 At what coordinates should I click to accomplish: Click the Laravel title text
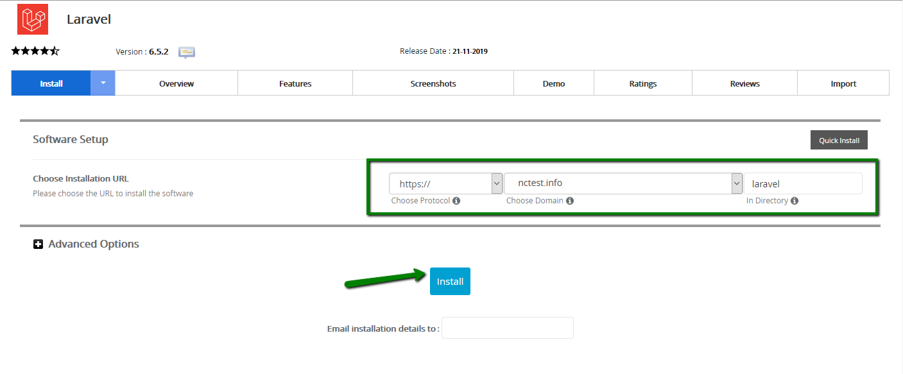(x=89, y=19)
